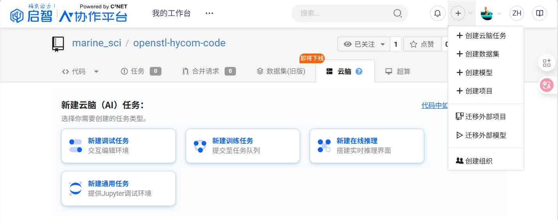The height and width of the screenshot is (220, 558).
Task: Click the search magnifier icon
Action: [397, 14]
